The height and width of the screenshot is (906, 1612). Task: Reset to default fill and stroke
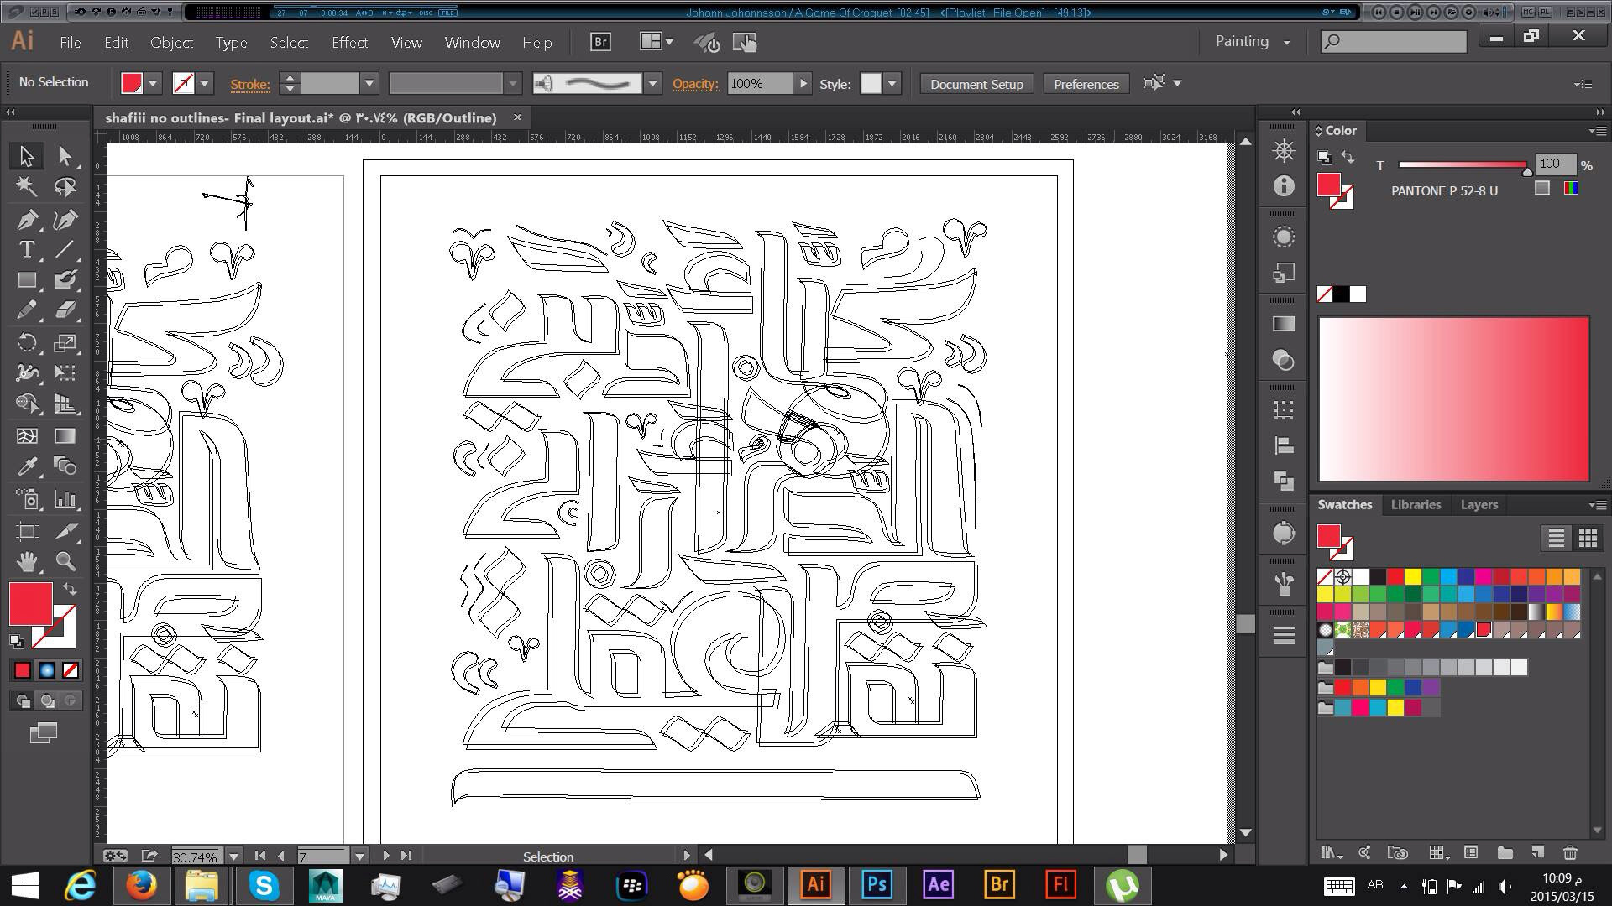point(16,642)
